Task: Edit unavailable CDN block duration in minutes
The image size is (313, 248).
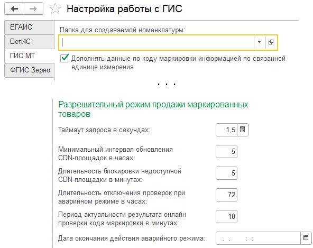Action: click(227, 173)
